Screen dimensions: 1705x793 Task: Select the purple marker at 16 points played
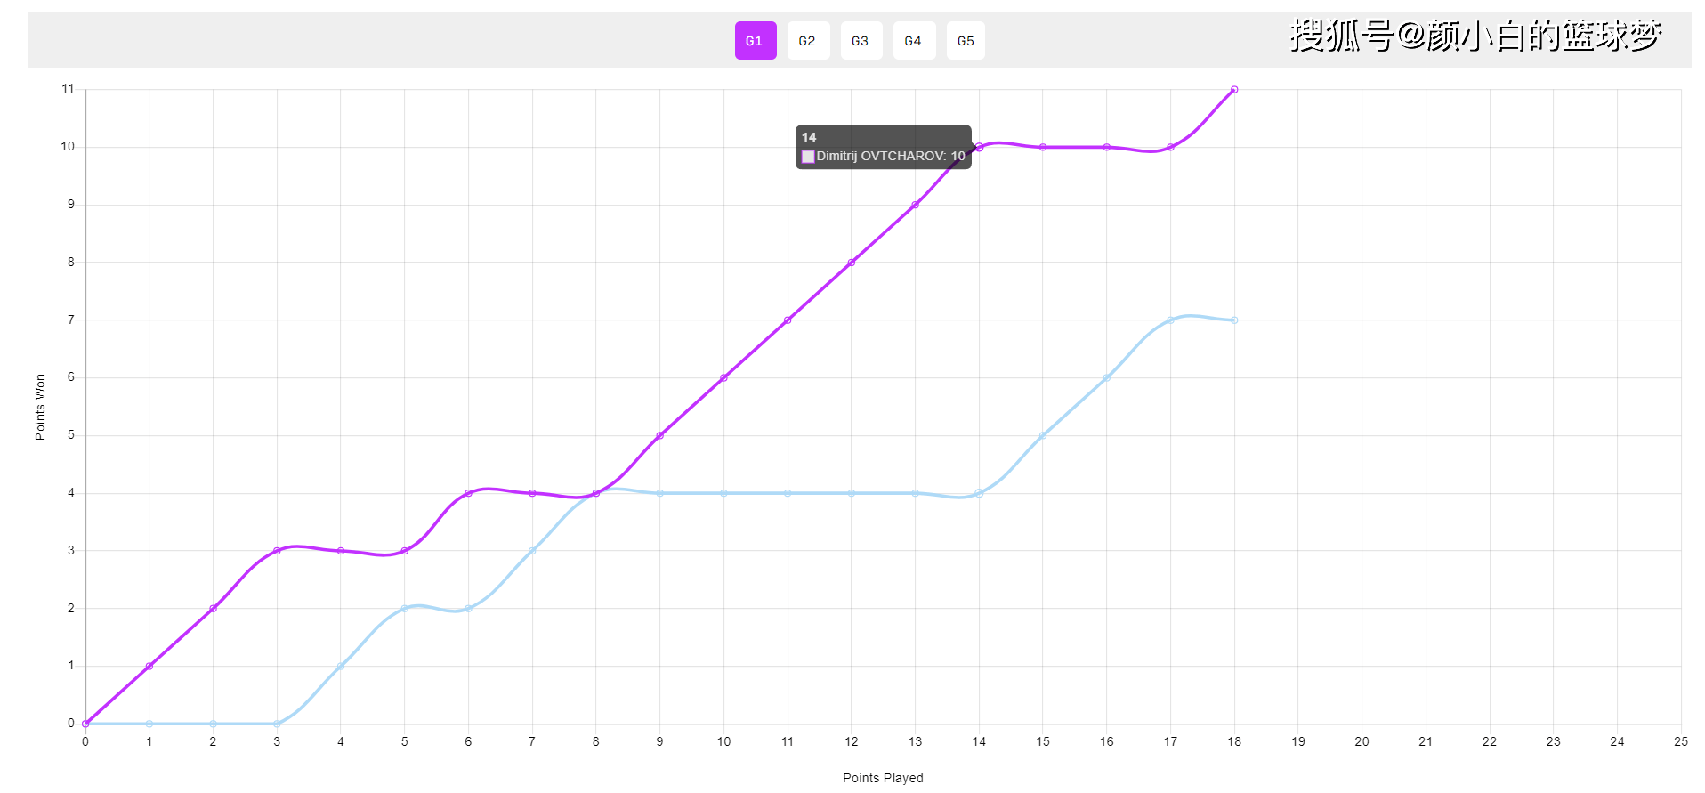point(1107,147)
